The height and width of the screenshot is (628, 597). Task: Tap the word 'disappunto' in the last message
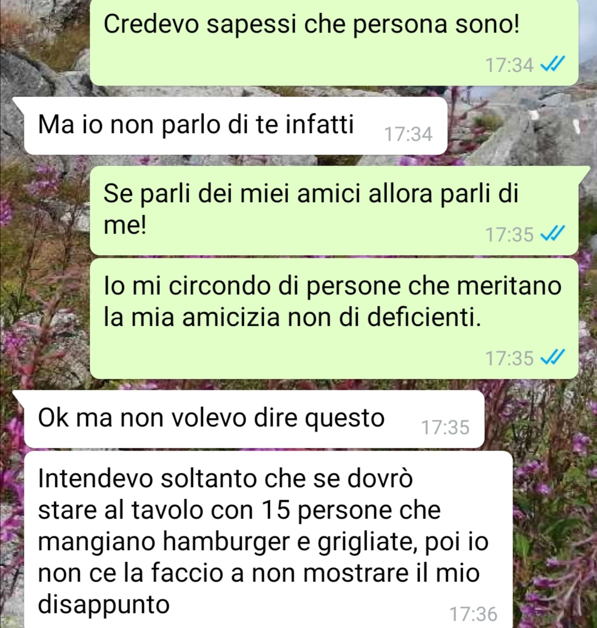(103, 604)
